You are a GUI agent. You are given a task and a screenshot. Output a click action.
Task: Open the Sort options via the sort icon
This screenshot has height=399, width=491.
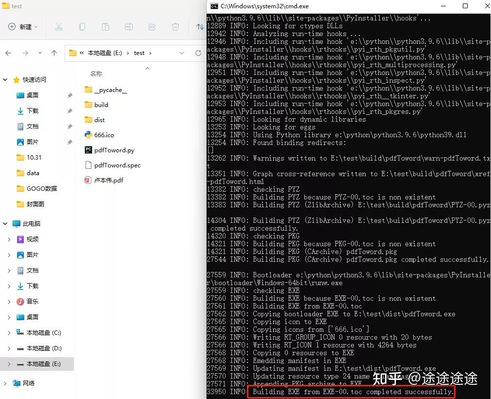pyautogui.click(x=199, y=27)
